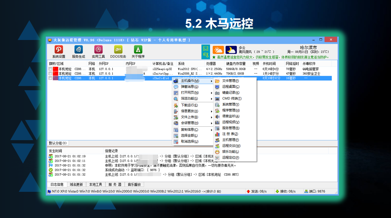This screenshot has width=391, height=218.
Task: Switch to the 本地工具 tab
Action: coord(95,184)
